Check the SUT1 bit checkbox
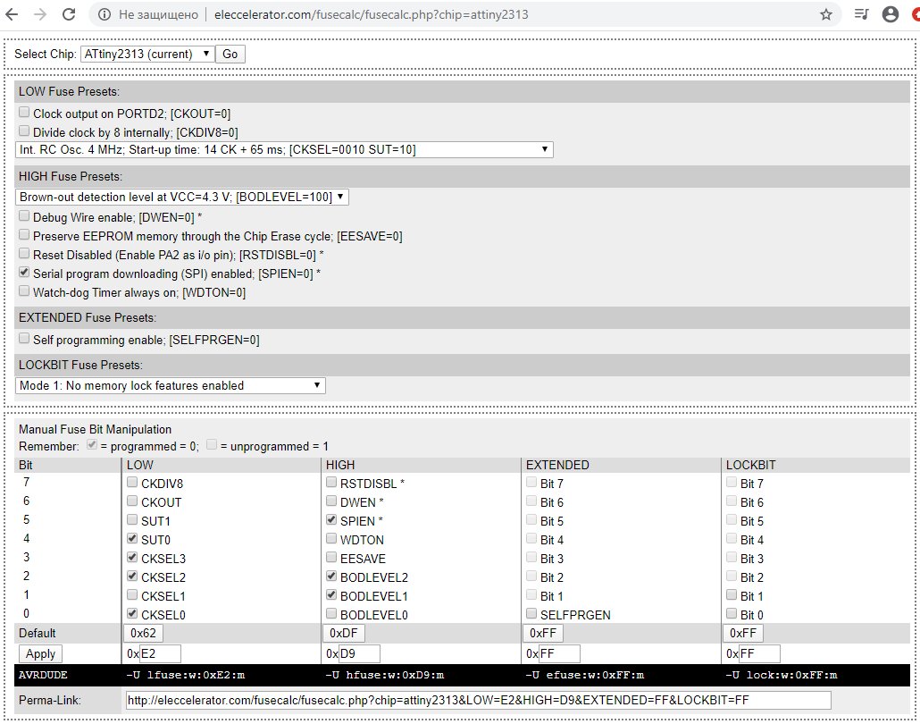The width and height of the screenshot is (920, 724). (132, 519)
